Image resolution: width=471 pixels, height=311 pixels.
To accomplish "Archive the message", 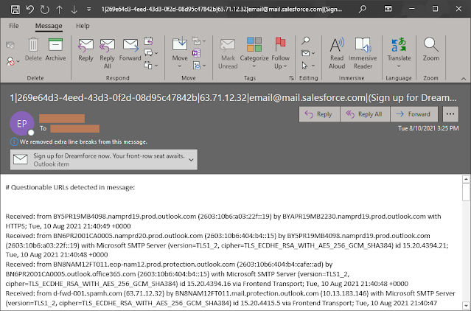I will coord(55,49).
